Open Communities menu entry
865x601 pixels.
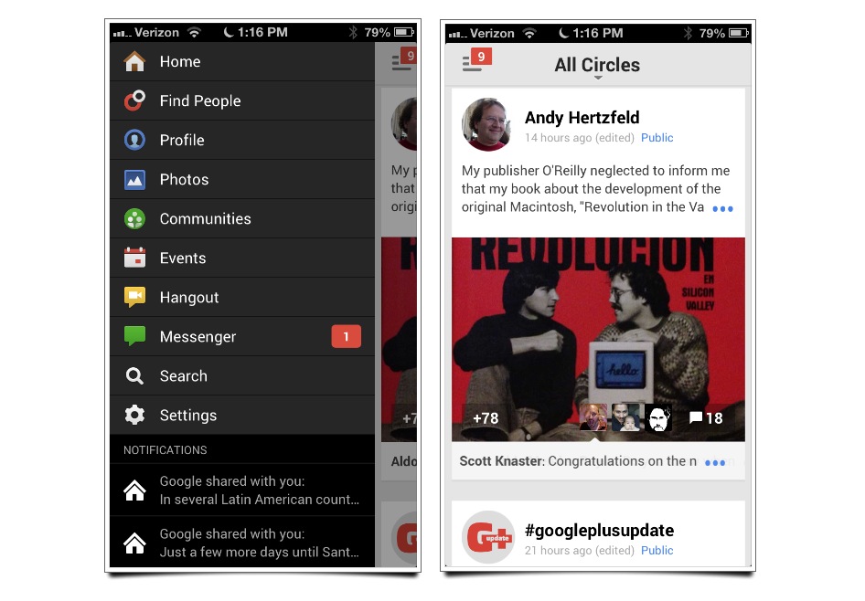242,218
